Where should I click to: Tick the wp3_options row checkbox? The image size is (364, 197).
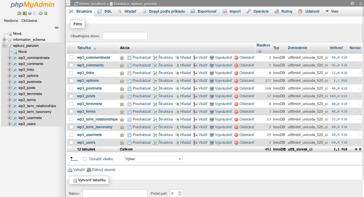pyautogui.click(x=71, y=81)
